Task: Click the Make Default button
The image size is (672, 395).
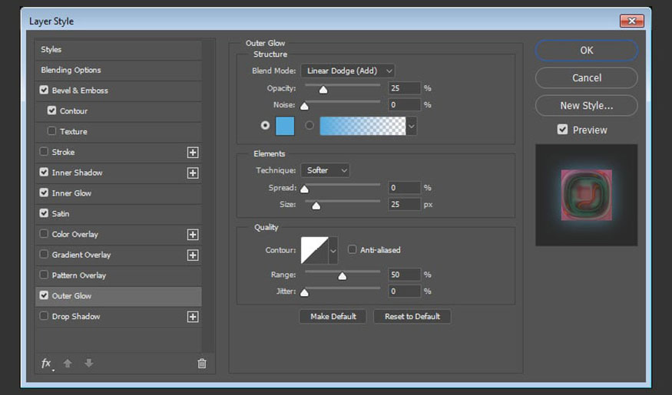Action: coord(333,317)
